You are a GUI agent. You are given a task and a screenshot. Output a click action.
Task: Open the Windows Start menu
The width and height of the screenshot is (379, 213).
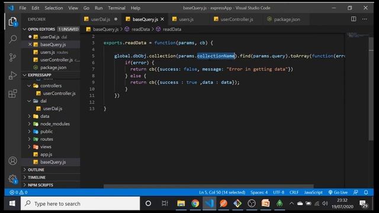point(12,204)
